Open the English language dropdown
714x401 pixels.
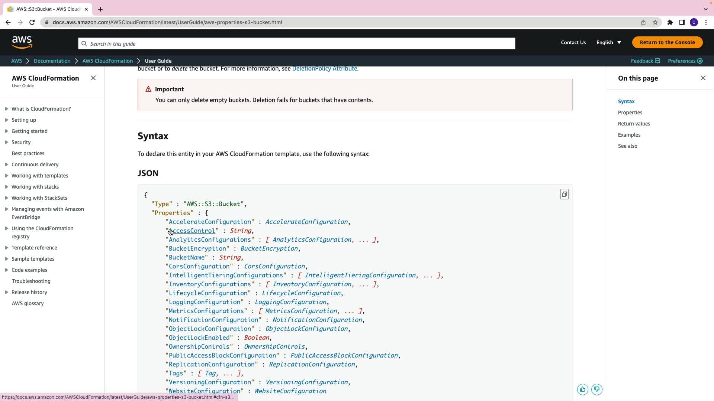(609, 42)
